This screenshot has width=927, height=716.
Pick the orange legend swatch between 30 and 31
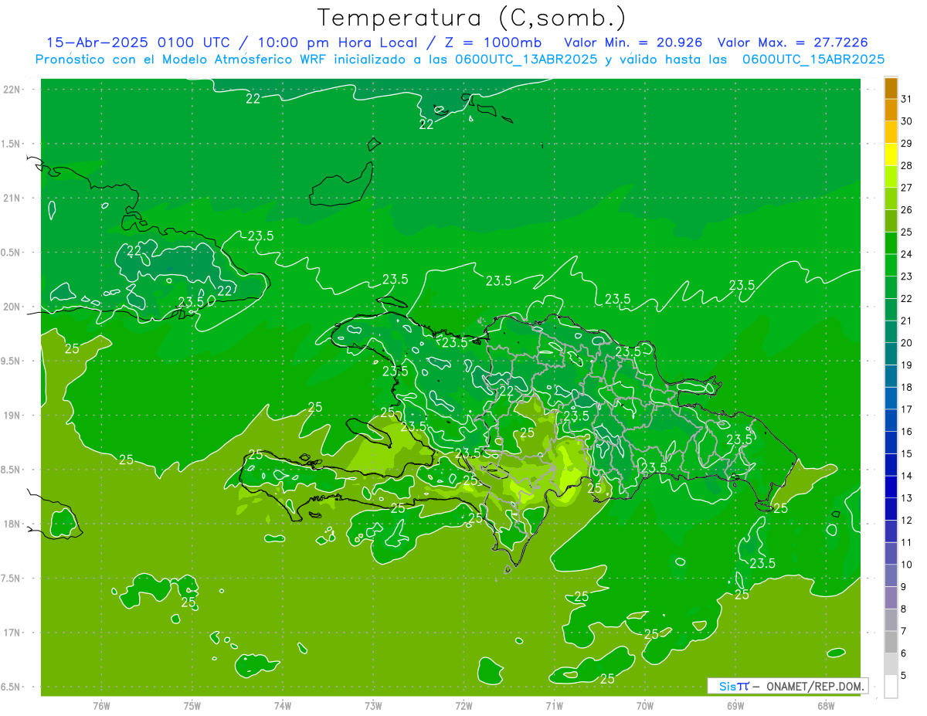tap(891, 110)
